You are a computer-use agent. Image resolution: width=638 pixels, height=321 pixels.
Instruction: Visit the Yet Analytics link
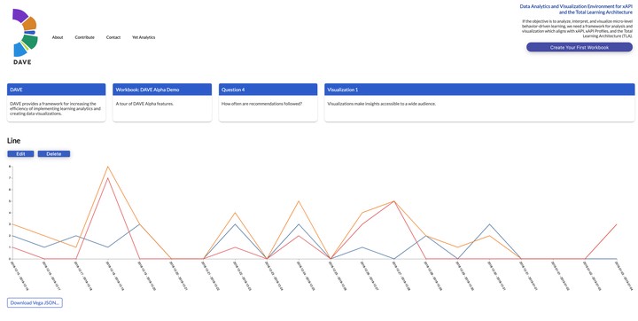coord(144,37)
